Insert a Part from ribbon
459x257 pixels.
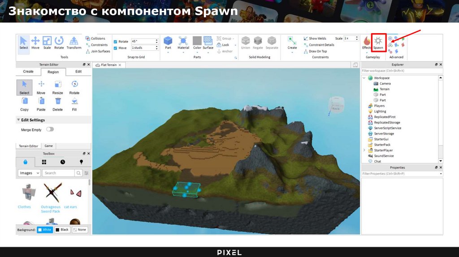point(168,43)
